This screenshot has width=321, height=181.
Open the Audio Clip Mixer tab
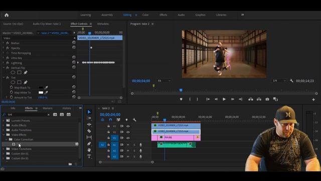pyautogui.click(x=47, y=24)
